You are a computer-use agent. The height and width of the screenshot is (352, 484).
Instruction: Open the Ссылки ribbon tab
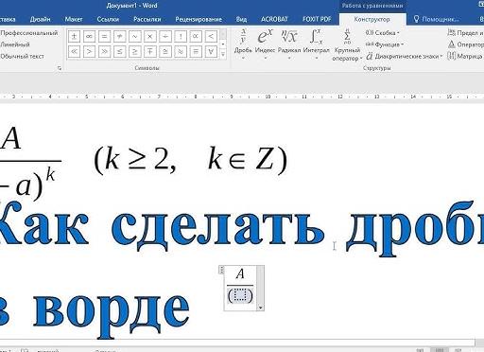[x=108, y=19]
